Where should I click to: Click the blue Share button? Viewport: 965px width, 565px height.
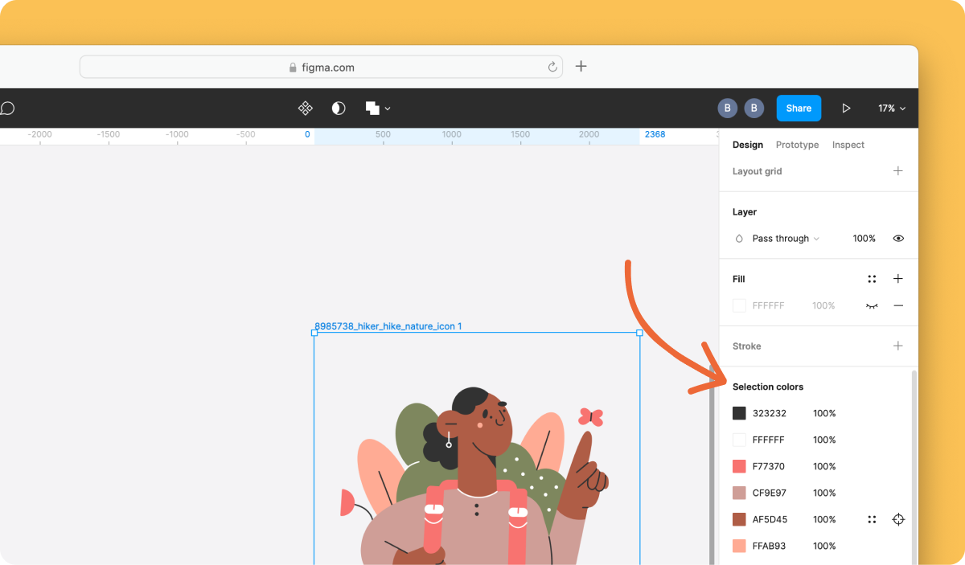point(799,108)
